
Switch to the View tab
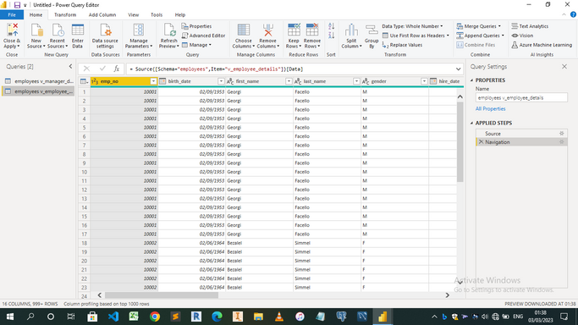(133, 14)
